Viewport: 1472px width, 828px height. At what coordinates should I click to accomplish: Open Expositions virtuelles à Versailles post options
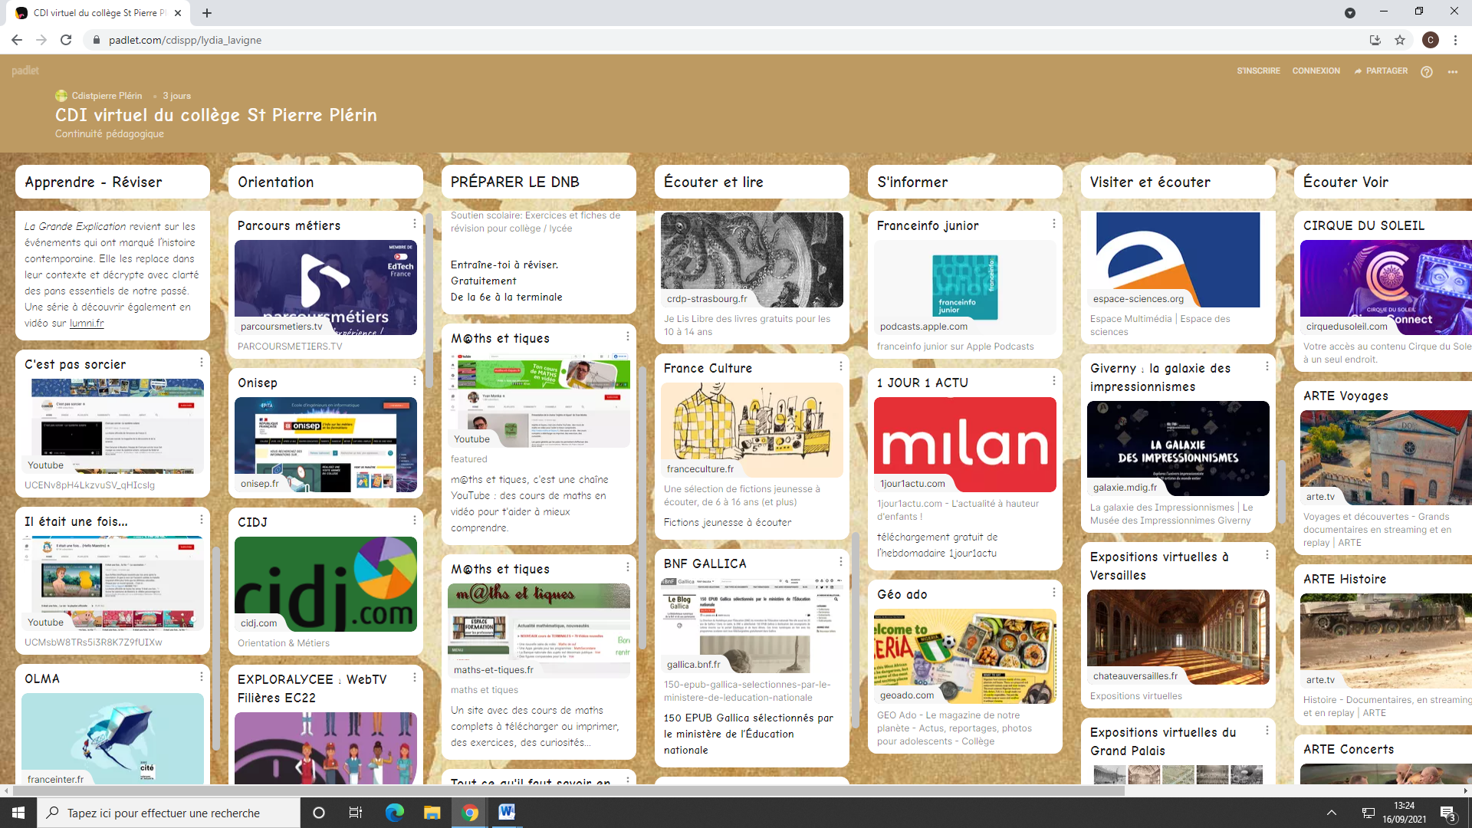[x=1267, y=555]
